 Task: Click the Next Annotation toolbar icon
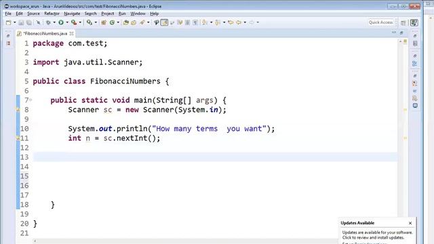click(x=204, y=22)
